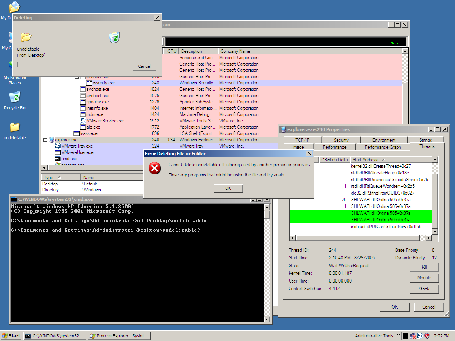Click the black Process Explorer CPU tray icon

[405, 336]
